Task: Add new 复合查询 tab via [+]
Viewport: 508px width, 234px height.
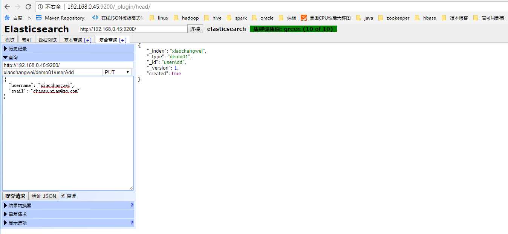Action: point(122,40)
